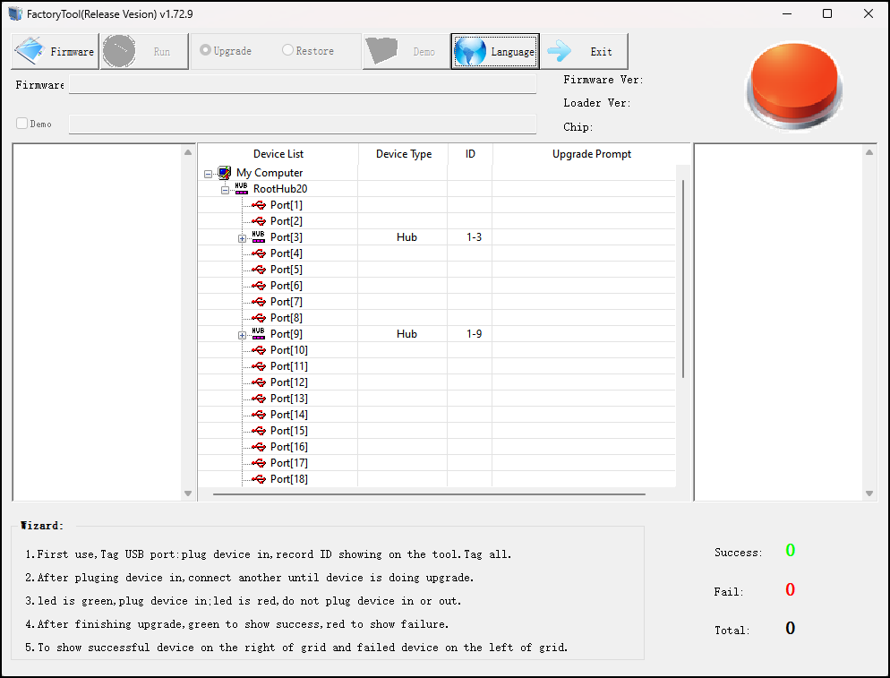
Task: Click the USB icon for Port[12]
Action: click(259, 382)
